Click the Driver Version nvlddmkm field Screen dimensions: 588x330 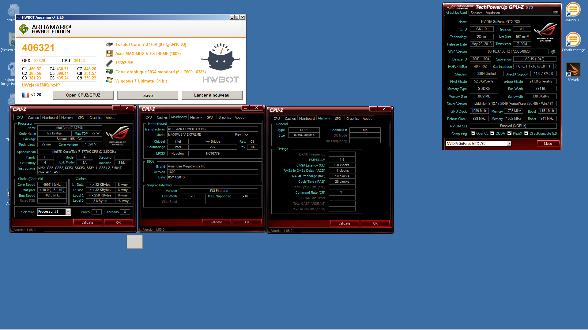click(x=513, y=104)
